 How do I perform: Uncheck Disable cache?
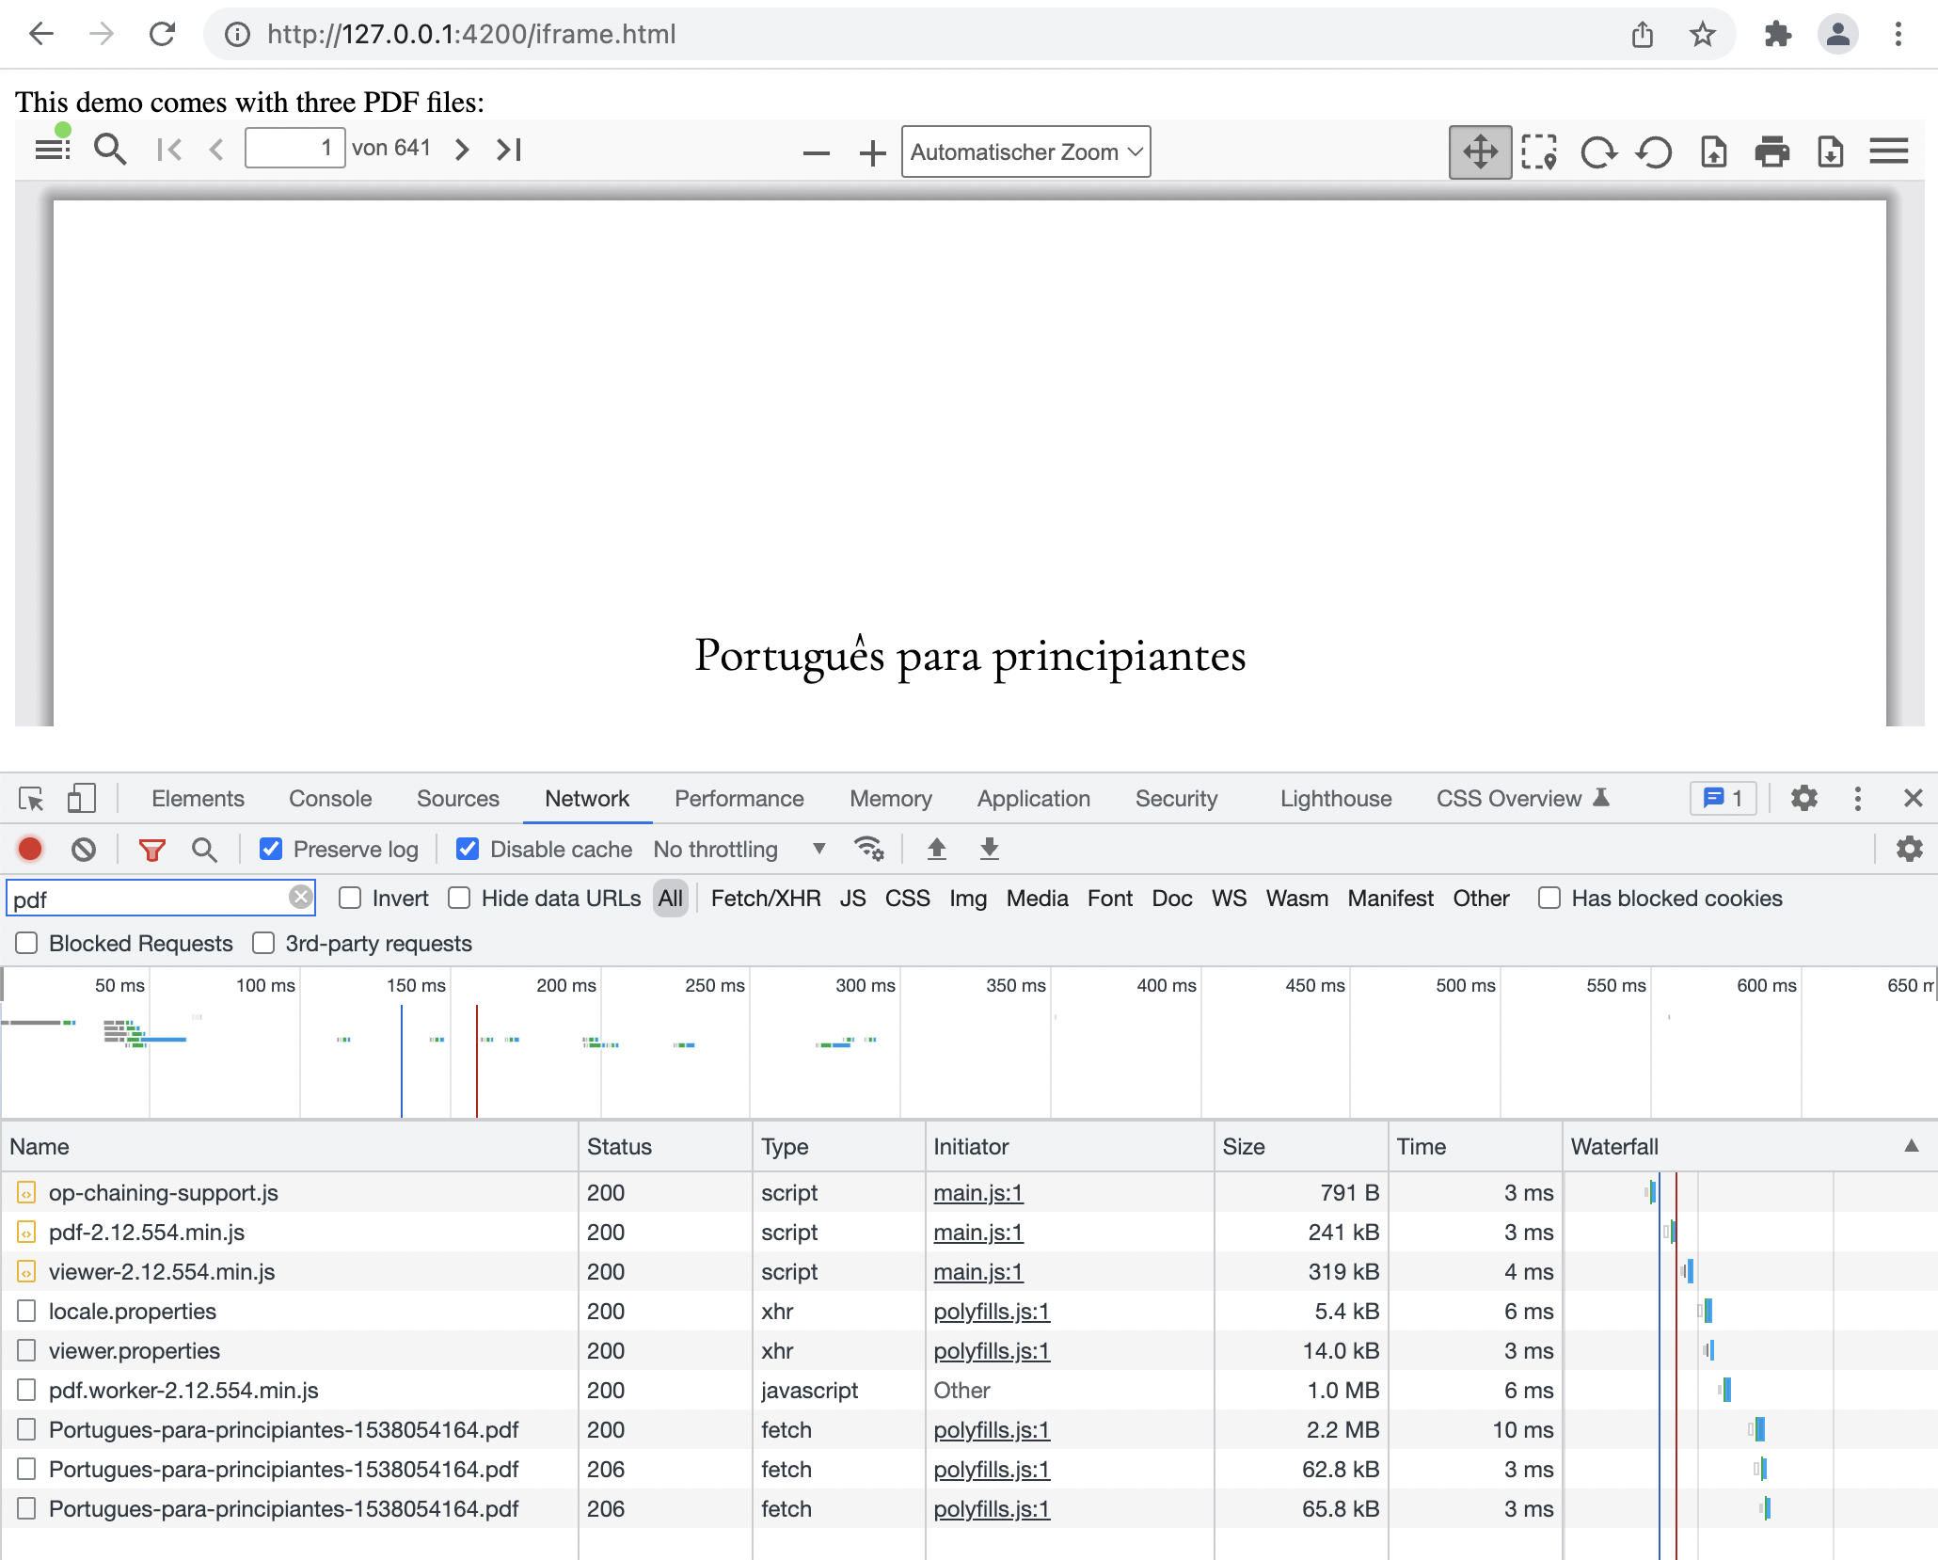coord(468,849)
